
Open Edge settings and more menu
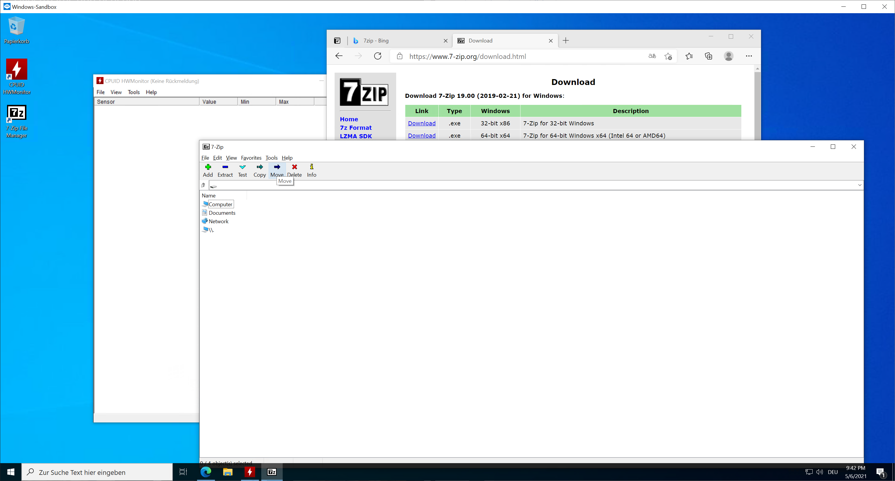(749, 56)
